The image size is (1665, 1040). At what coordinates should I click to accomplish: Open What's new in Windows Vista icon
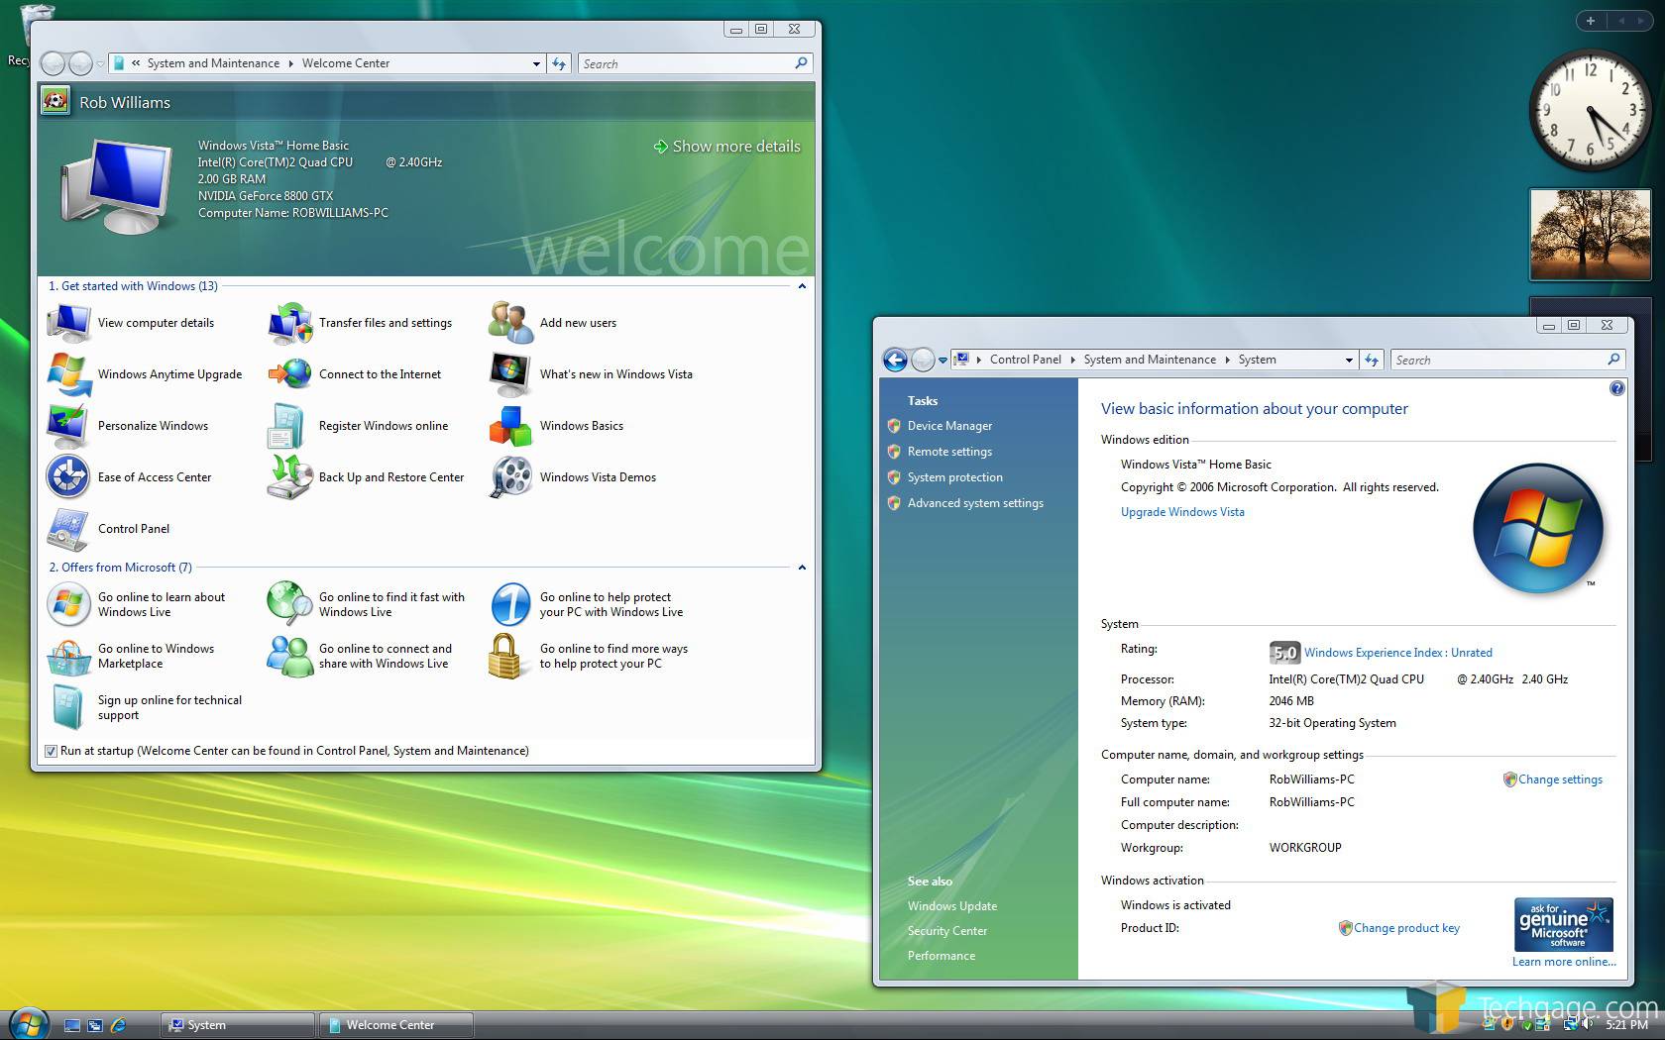pyautogui.click(x=511, y=374)
